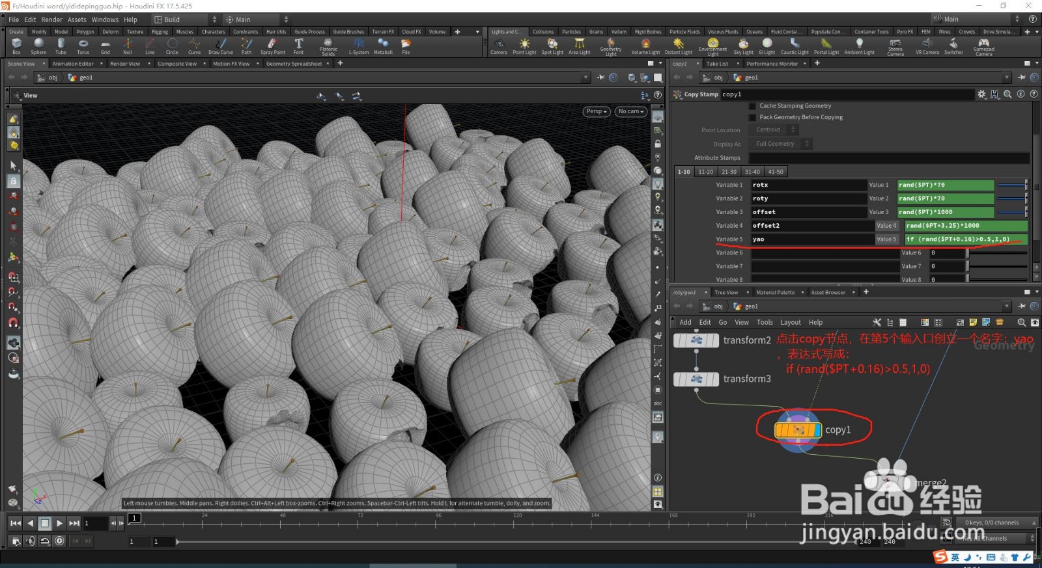1042x568 pixels.
Task: Open the Polygon shelf tab
Action: pyautogui.click(x=85, y=32)
